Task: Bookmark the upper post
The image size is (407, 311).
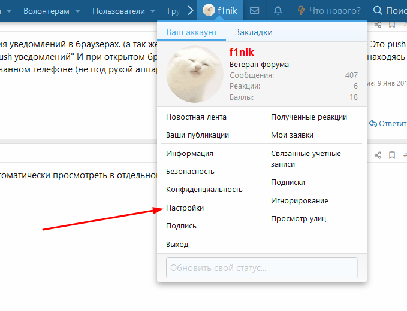Action: (x=392, y=25)
